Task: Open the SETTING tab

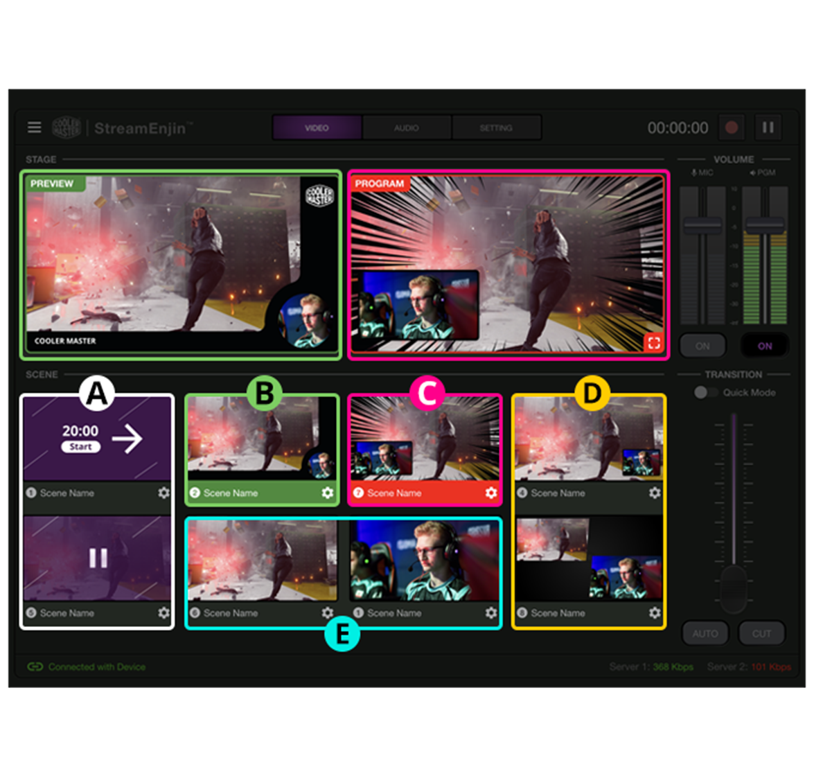Action: [x=496, y=127]
